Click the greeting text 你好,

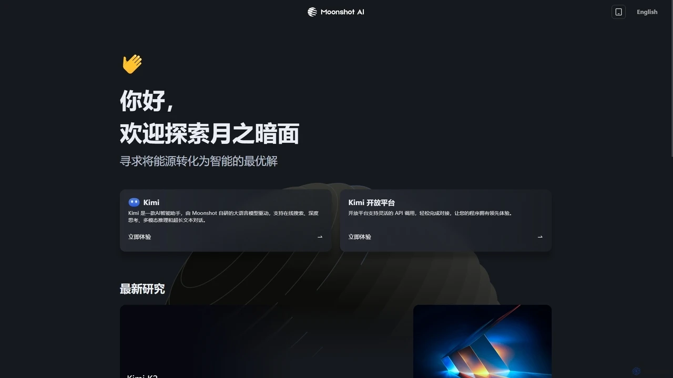click(x=146, y=100)
